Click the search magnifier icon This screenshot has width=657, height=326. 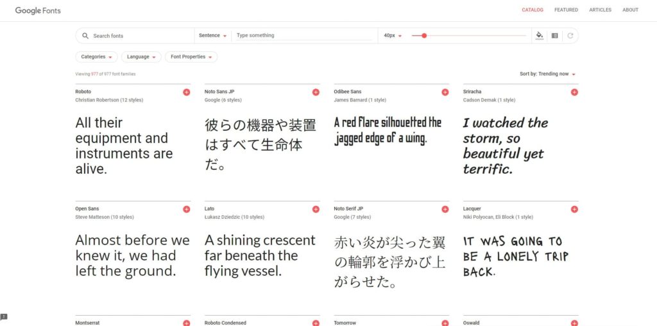click(85, 36)
